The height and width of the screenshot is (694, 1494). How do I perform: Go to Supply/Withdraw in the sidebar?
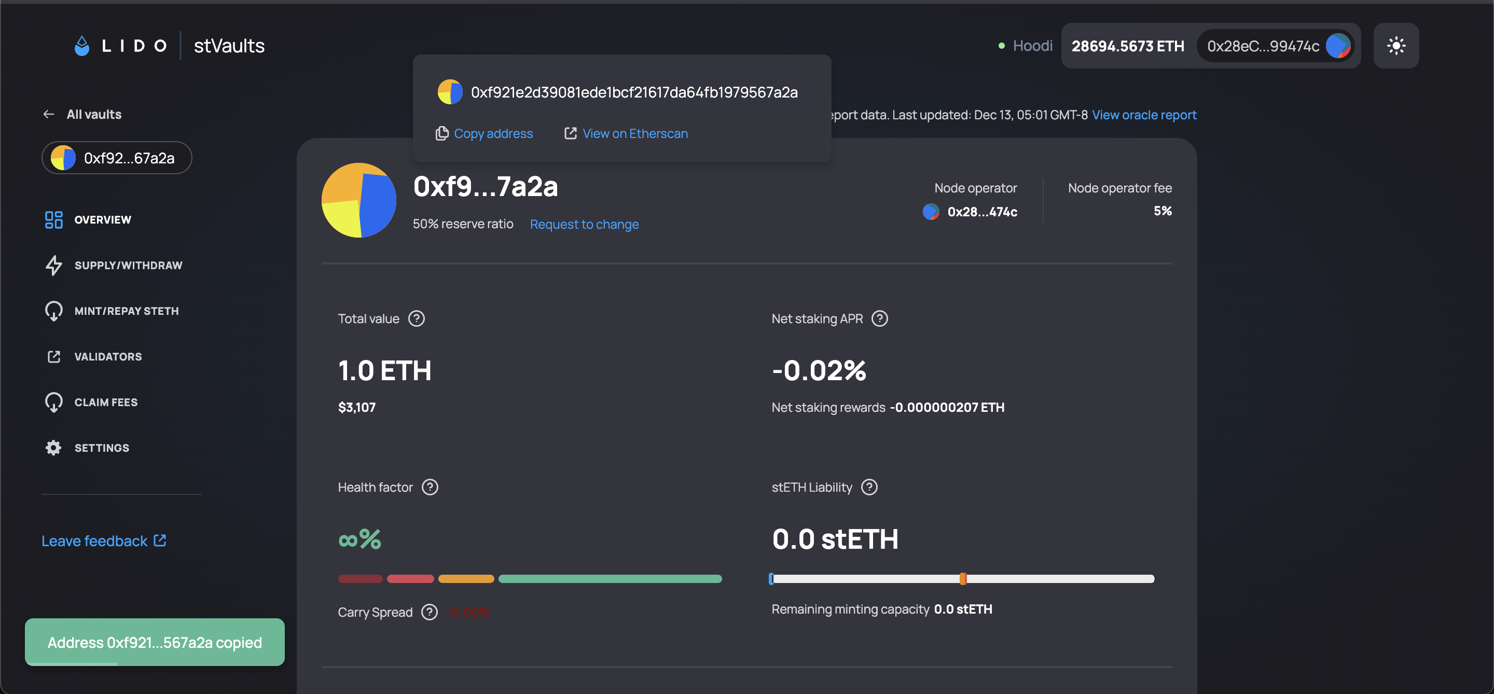pyautogui.click(x=128, y=266)
